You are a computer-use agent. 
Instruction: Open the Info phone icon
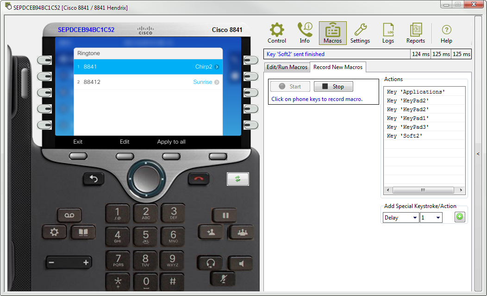click(x=305, y=33)
